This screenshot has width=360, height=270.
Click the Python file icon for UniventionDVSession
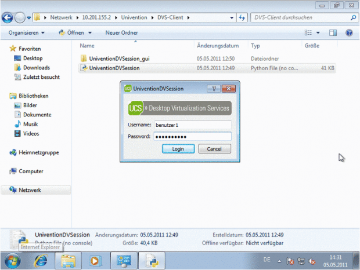pos(84,68)
